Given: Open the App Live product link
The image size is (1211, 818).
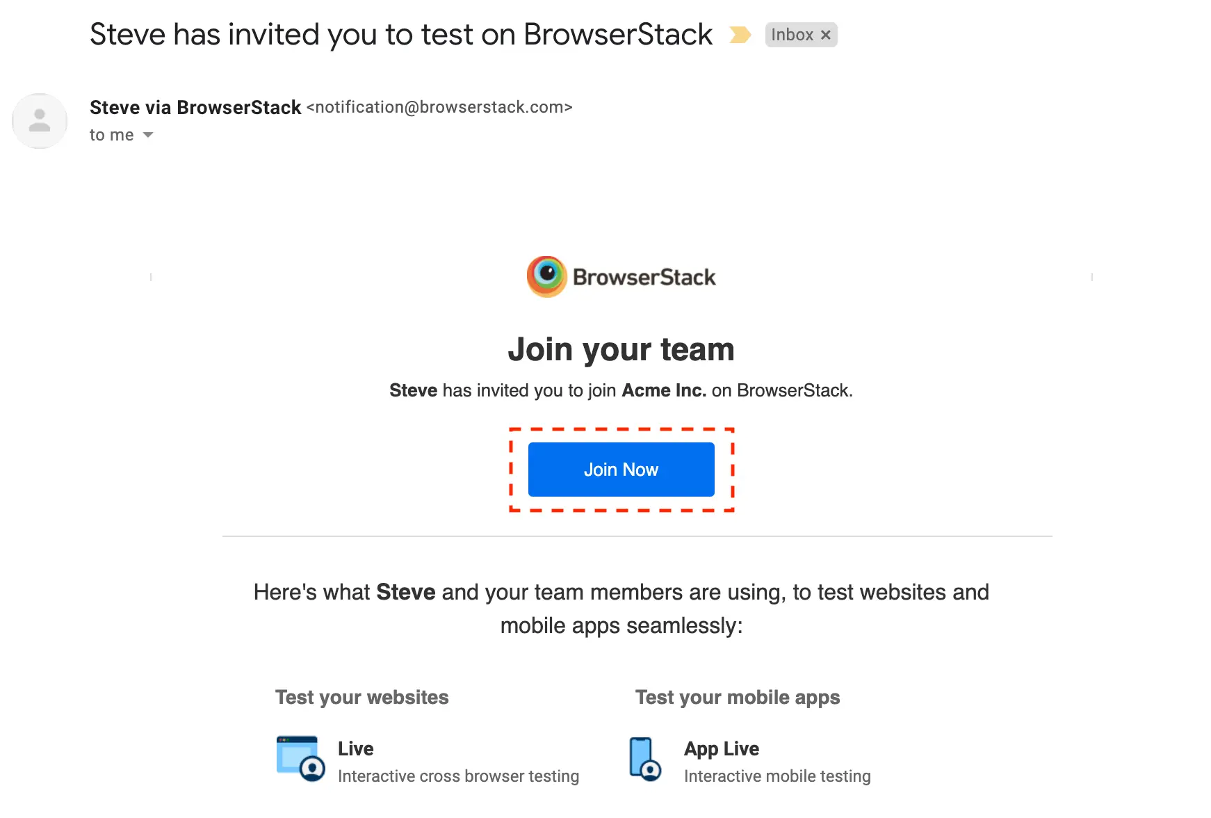Looking at the screenshot, I should (721, 748).
